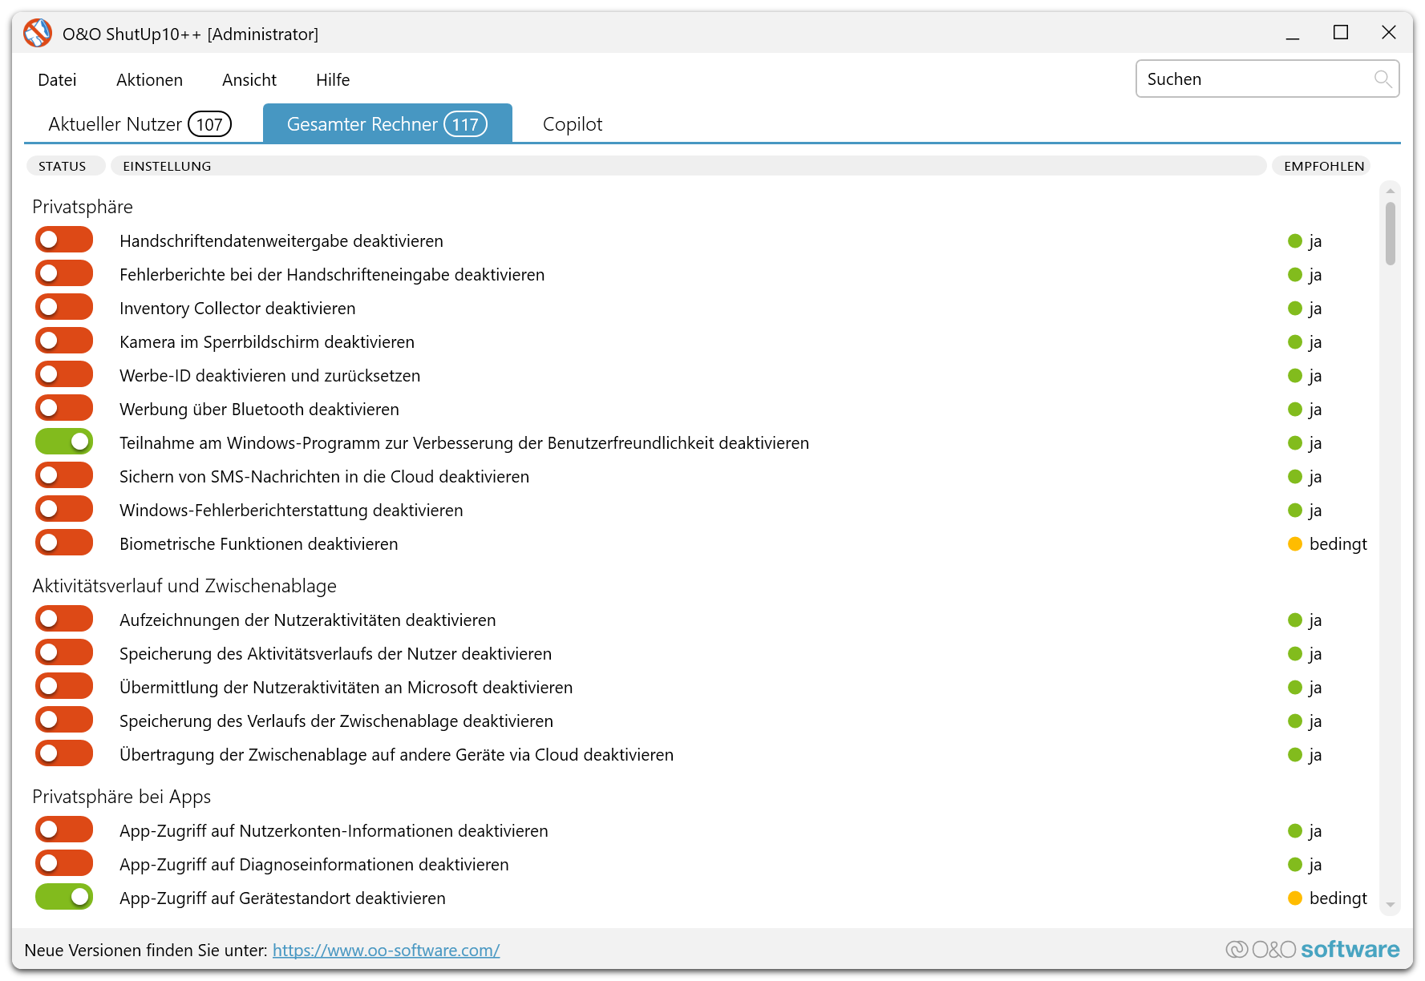Click the O&O software logo
This screenshot has height=981, width=1425.
coord(1312,950)
